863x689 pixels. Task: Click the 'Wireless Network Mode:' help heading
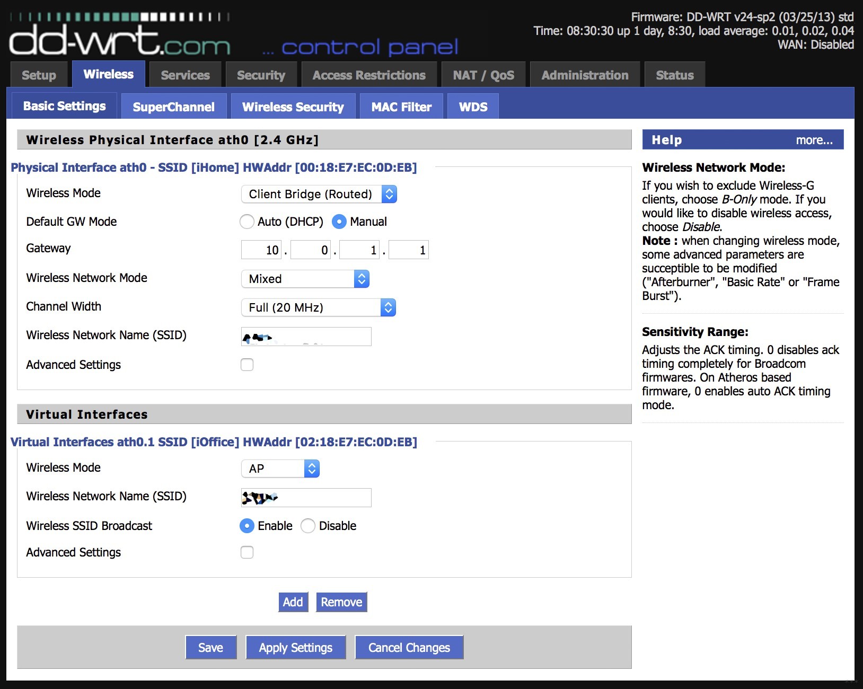tap(714, 167)
